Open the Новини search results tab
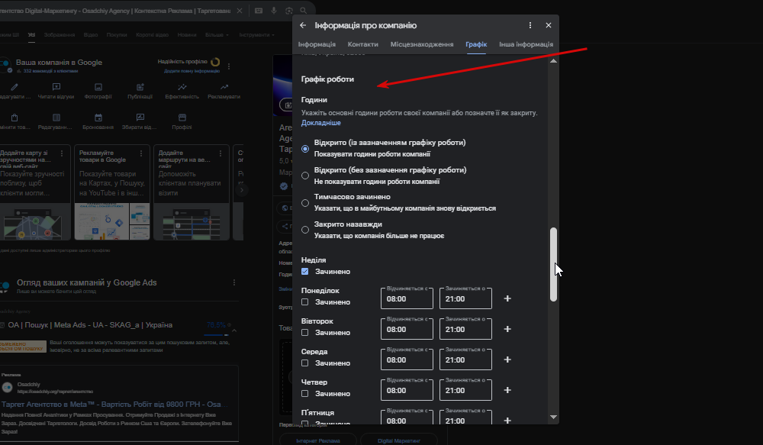763x445 pixels. coord(187,35)
